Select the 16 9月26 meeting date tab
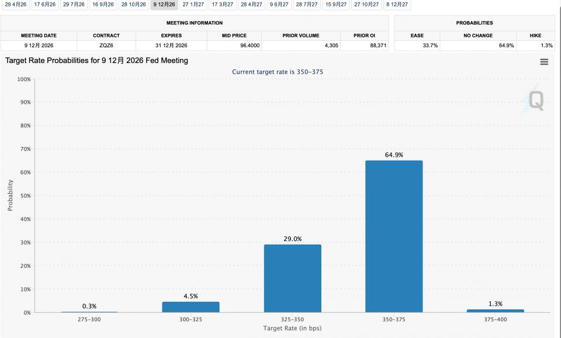This screenshot has height=338, width=561. (103, 5)
